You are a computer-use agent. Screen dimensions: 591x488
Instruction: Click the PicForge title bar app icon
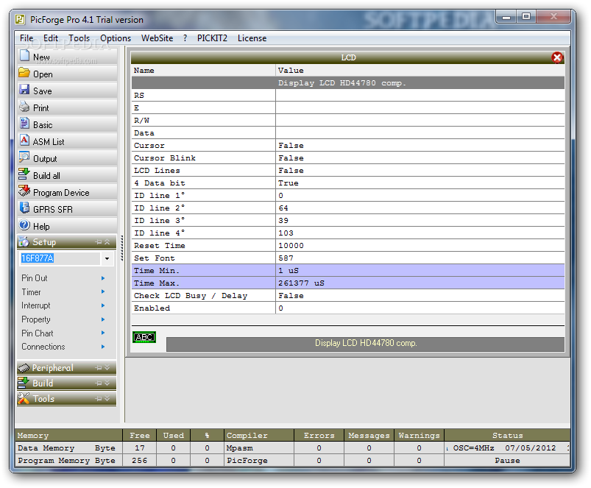pyautogui.click(x=20, y=19)
